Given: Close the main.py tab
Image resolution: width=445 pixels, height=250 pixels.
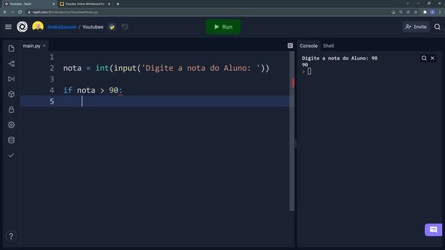Looking at the screenshot, I should (x=44, y=46).
